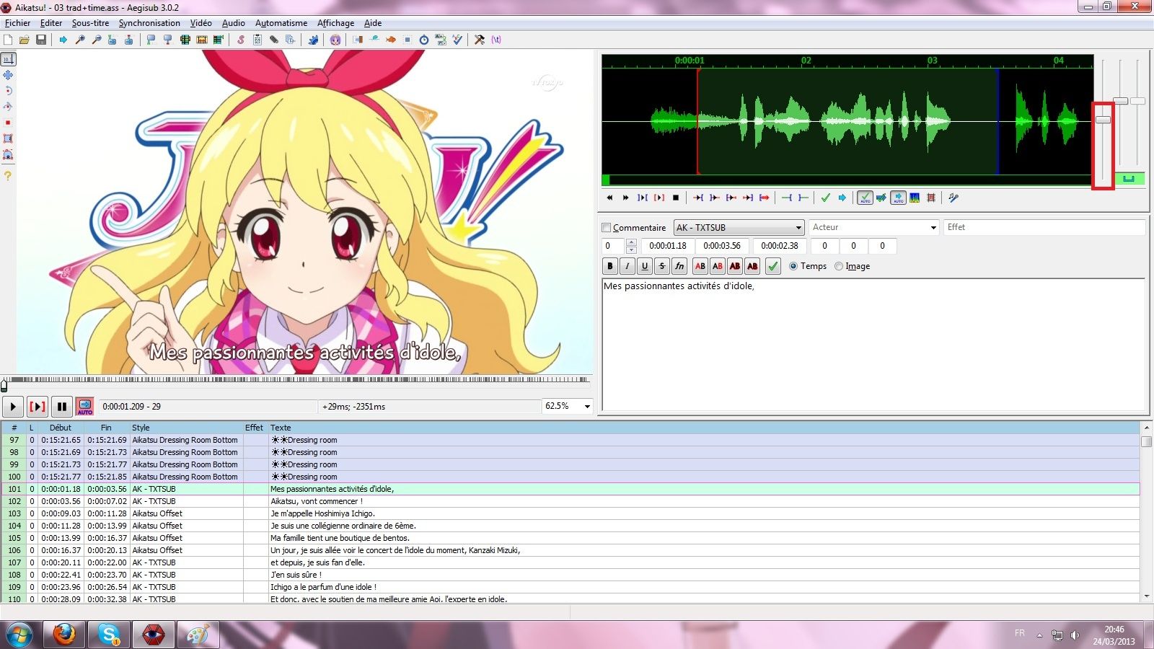Image resolution: width=1154 pixels, height=649 pixels.
Task: Play current line in audio toolbar
Action: 659,198
